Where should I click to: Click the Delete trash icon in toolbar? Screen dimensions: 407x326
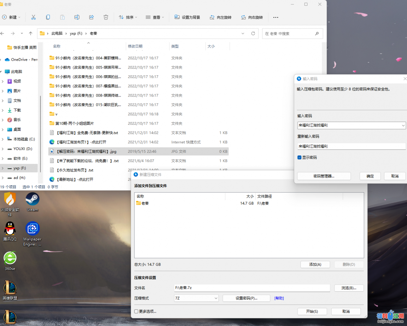[x=106, y=17]
